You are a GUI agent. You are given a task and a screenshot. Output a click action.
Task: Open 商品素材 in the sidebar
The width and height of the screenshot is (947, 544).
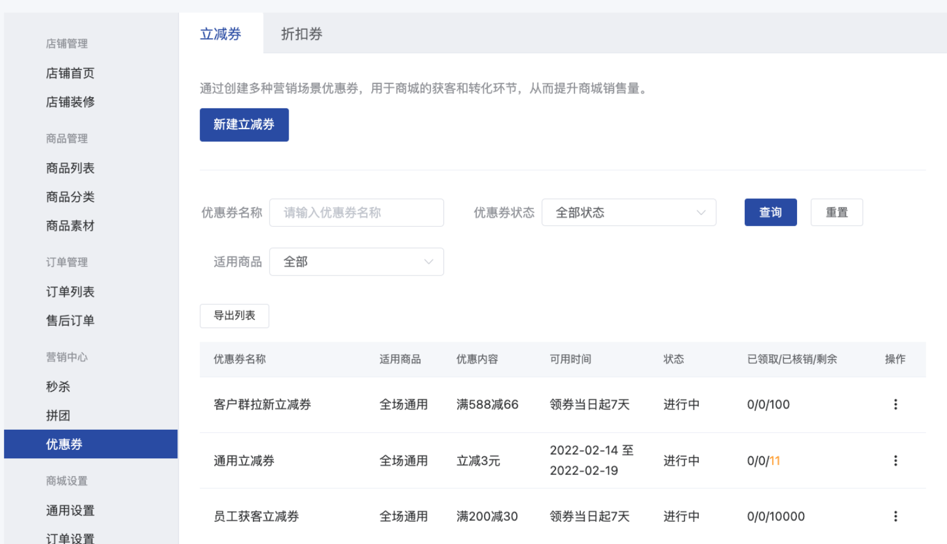click(x=70, y=226)
